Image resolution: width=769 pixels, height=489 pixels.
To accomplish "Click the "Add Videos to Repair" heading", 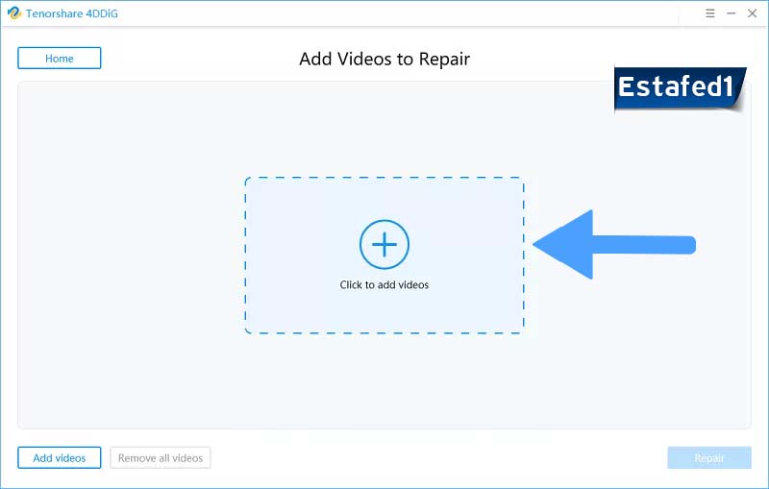I will tap(384, 59).
